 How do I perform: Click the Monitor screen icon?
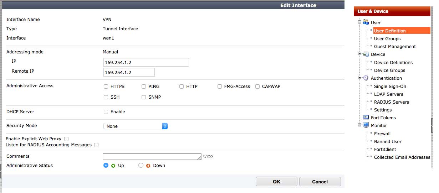click(x=366, y=125)
